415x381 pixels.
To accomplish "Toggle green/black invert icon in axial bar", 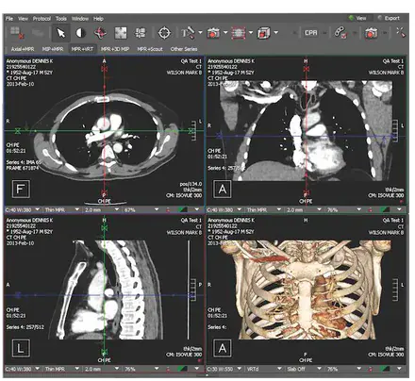I will [182, 209].
